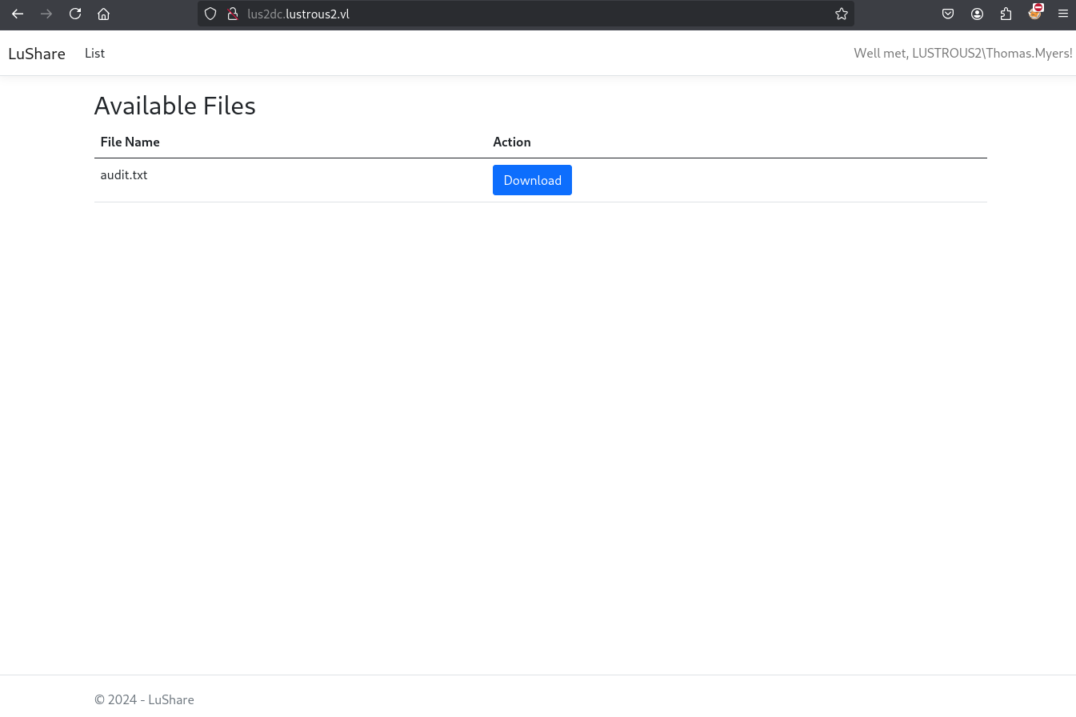Viewport: 1076px width, 717px height.
Task: Click the Well met greeting text
Action: click(x=963, y=53)
